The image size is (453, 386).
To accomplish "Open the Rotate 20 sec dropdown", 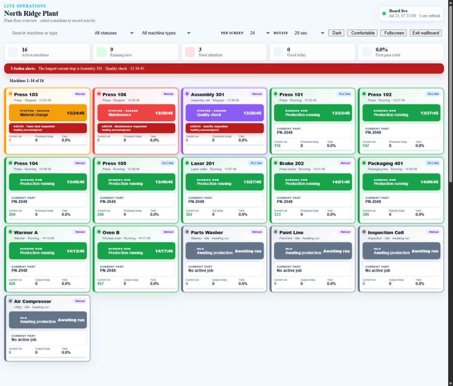I will (x=309, y=33).
